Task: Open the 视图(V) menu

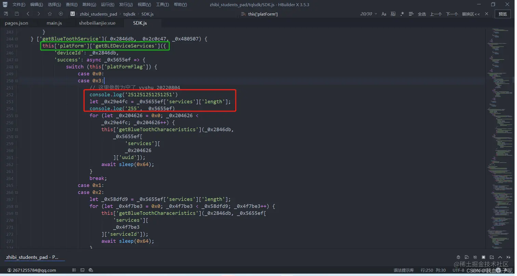Action: [144, 4]
